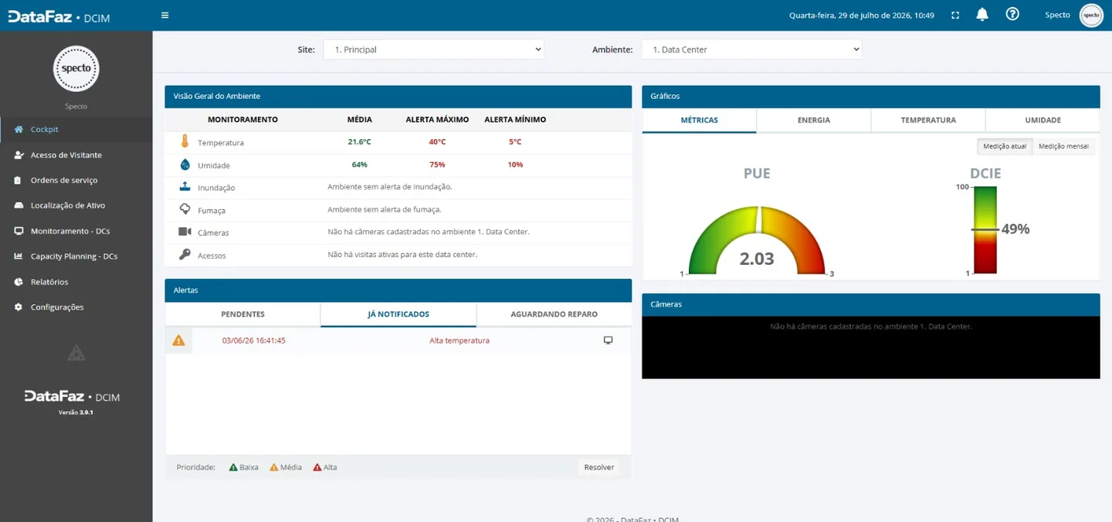1112x522 pixels.
Task: Click the 49% DCIE value
Action: [1015, 229]
